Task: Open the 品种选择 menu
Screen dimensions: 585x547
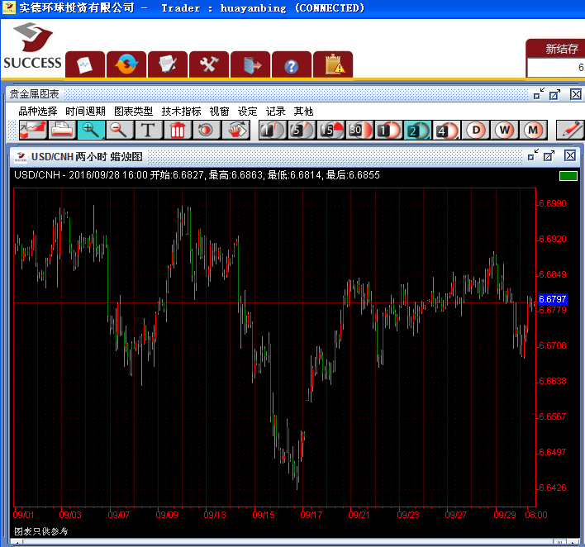Action: tap(37, 112)
